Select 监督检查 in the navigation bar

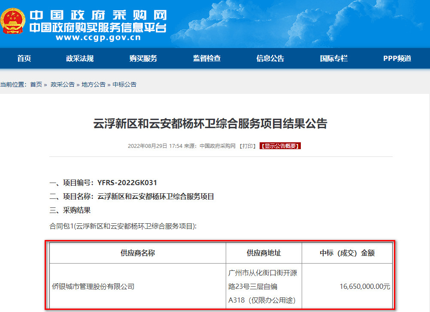click(x=207, y=58)
